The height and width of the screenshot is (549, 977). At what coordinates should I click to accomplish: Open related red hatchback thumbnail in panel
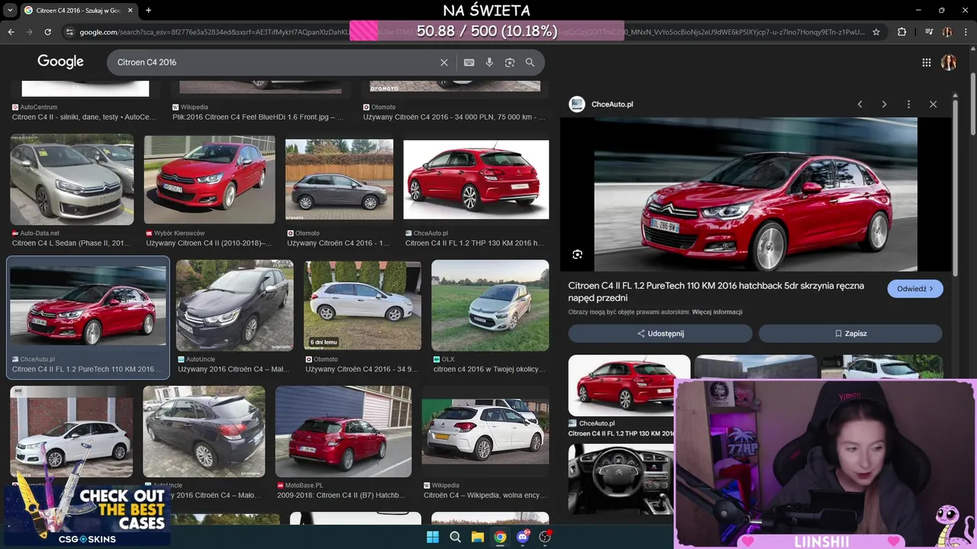(x=629, y=385)
